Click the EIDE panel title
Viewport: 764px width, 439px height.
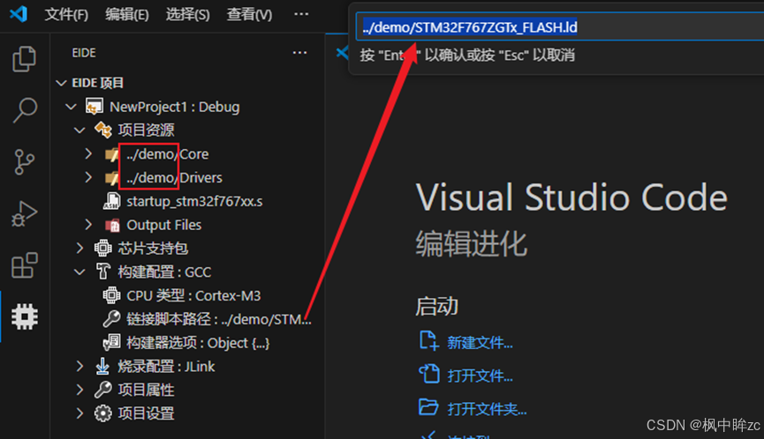[84, 53]
